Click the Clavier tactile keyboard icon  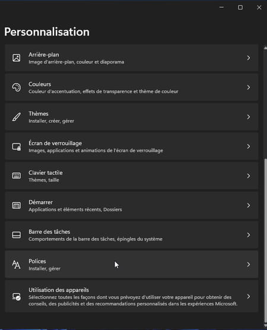point(17,176)
